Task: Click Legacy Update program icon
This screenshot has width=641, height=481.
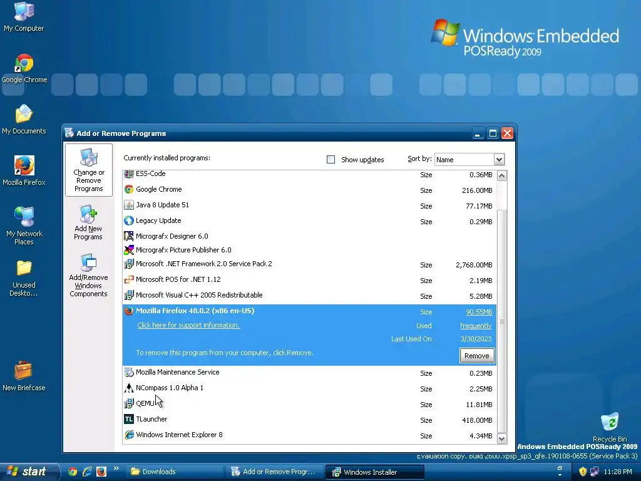Action: tap(129, 221)
